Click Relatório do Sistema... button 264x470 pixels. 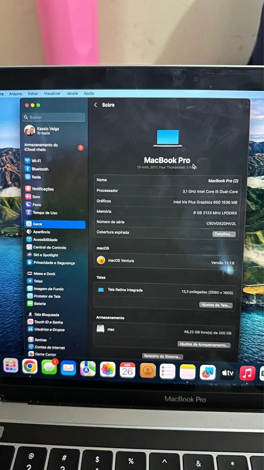(162, 356)
